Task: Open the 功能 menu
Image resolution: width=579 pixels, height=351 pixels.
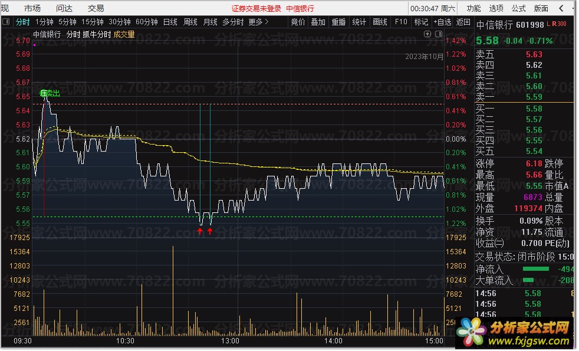Action: coord(474,8)
